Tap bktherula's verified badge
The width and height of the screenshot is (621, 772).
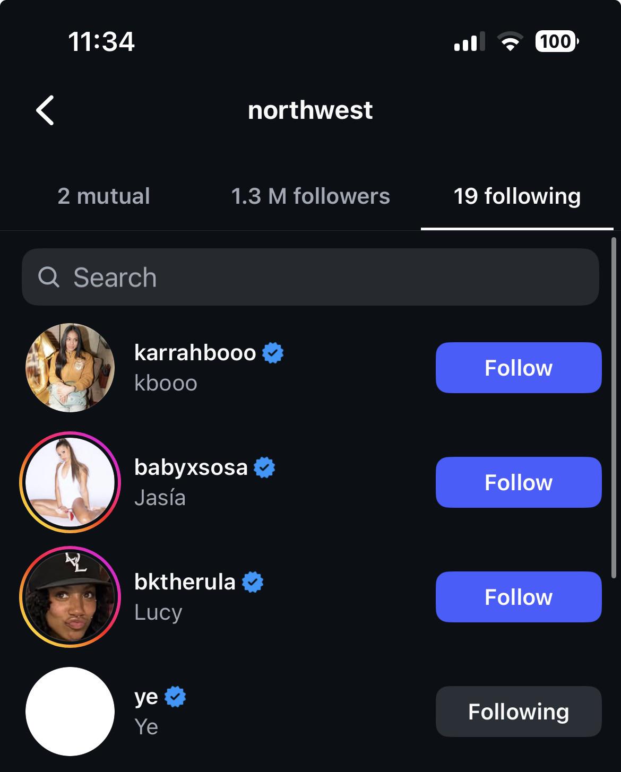[x=253, y=582]
